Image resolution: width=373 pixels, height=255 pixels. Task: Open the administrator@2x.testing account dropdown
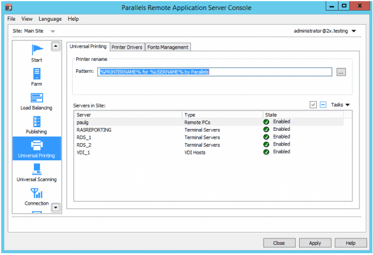tap(353, 31)
